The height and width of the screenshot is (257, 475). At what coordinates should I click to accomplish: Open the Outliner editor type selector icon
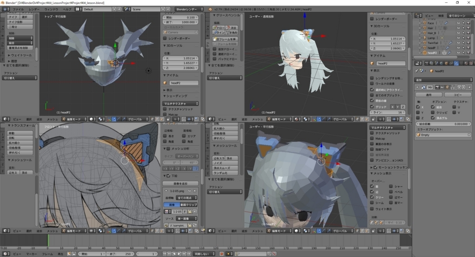(418, 15)
